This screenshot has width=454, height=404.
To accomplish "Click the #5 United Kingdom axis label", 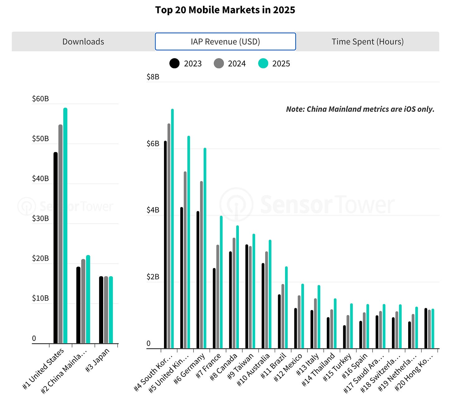I will coord(169,373).
